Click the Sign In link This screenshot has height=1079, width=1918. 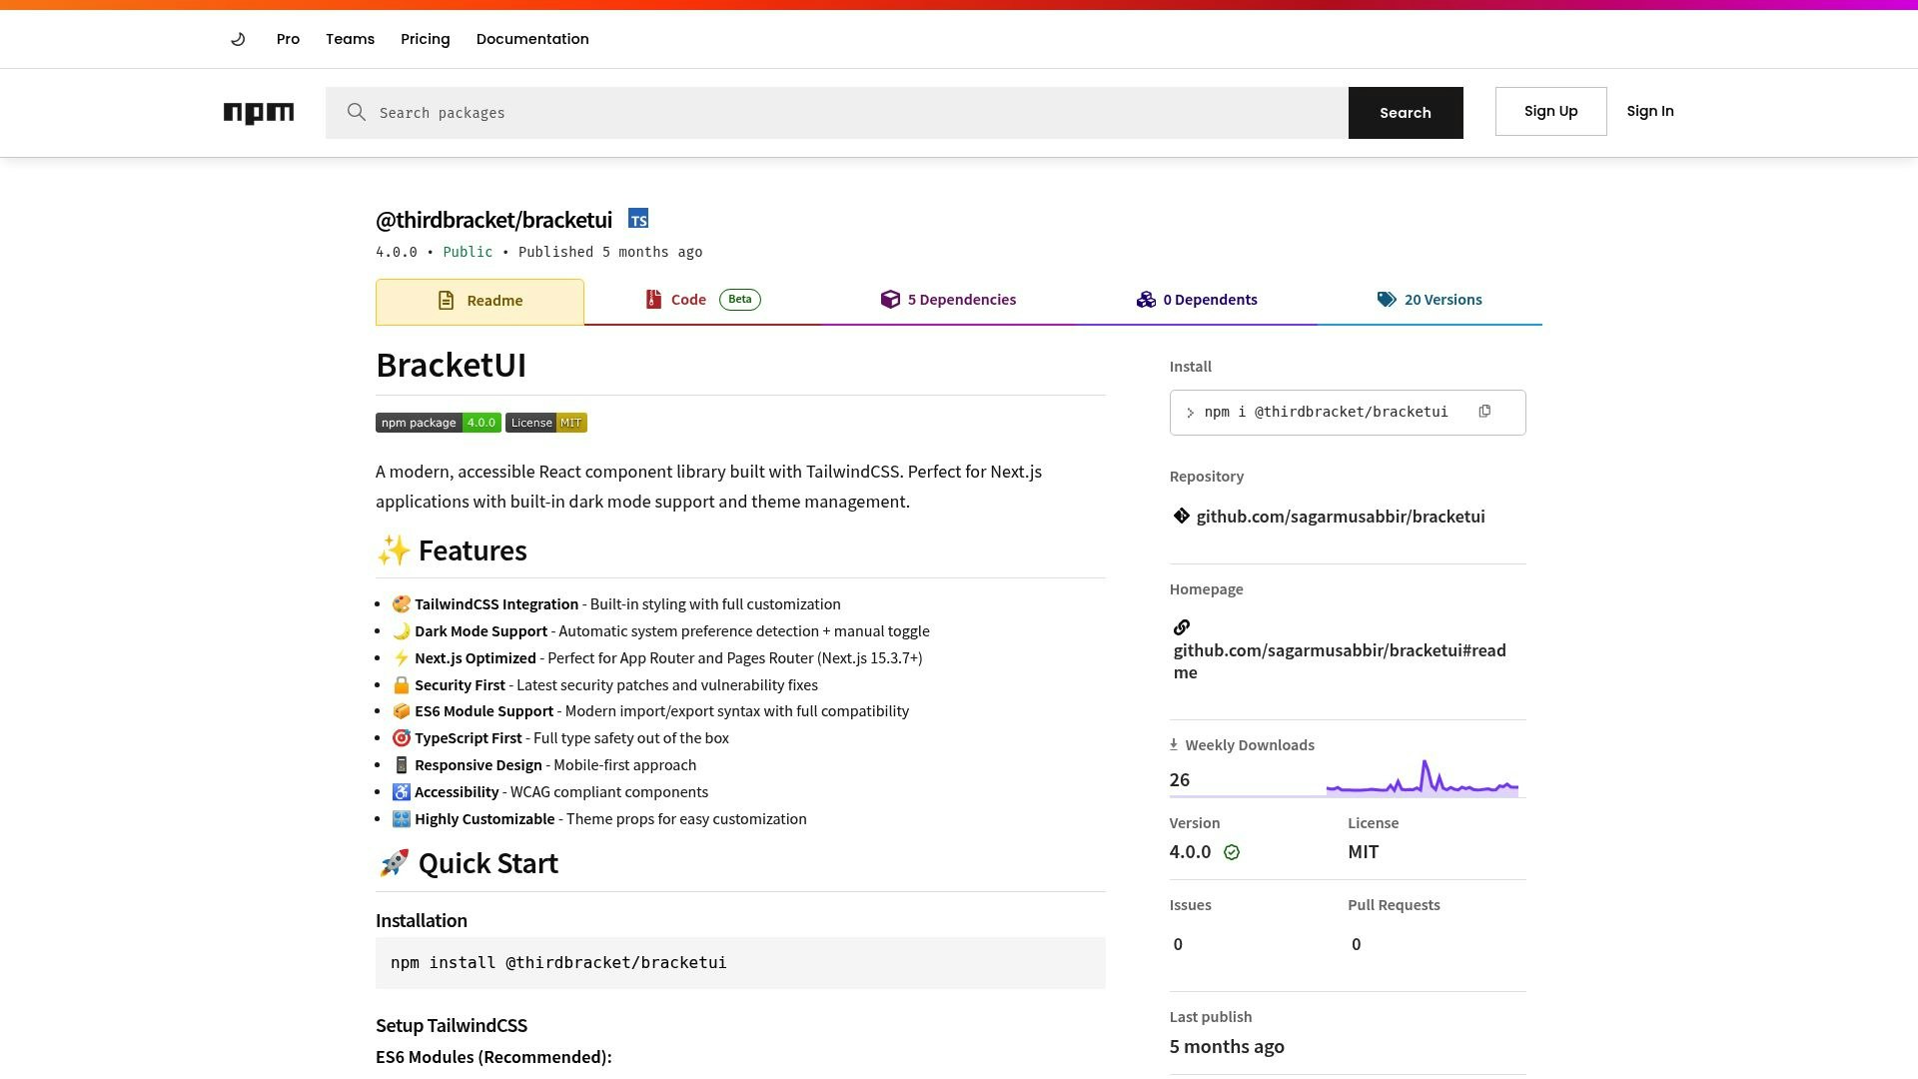click(1650, 111)
